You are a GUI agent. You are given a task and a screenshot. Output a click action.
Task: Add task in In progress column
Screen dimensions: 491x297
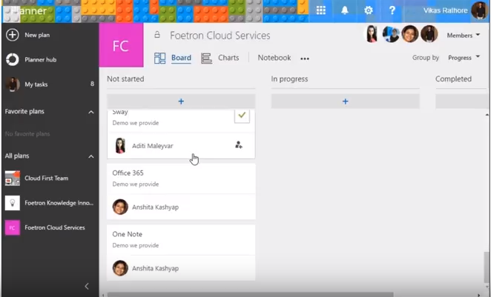[345, 101]
